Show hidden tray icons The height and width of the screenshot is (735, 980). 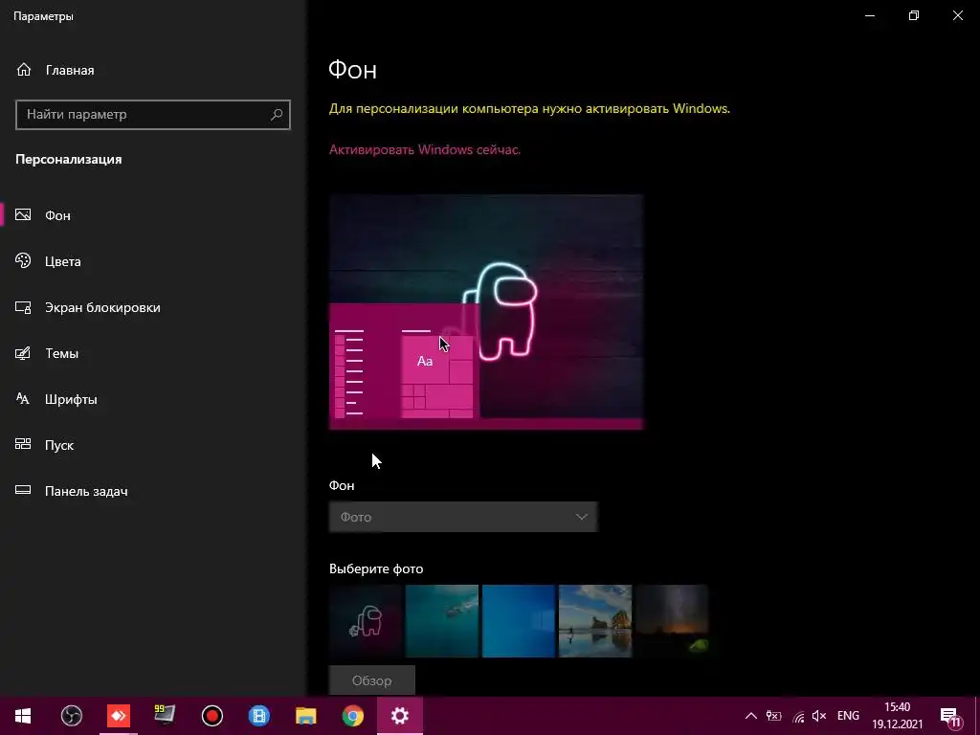[x=751, y=716]
